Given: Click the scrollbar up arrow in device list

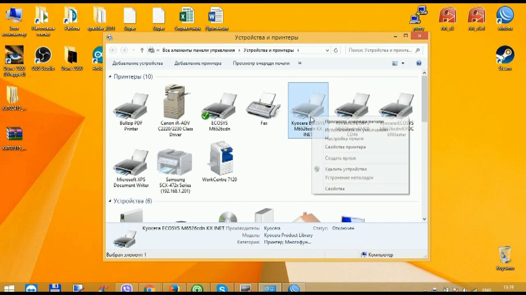Looking at the screenshot, I should point(424,73).
